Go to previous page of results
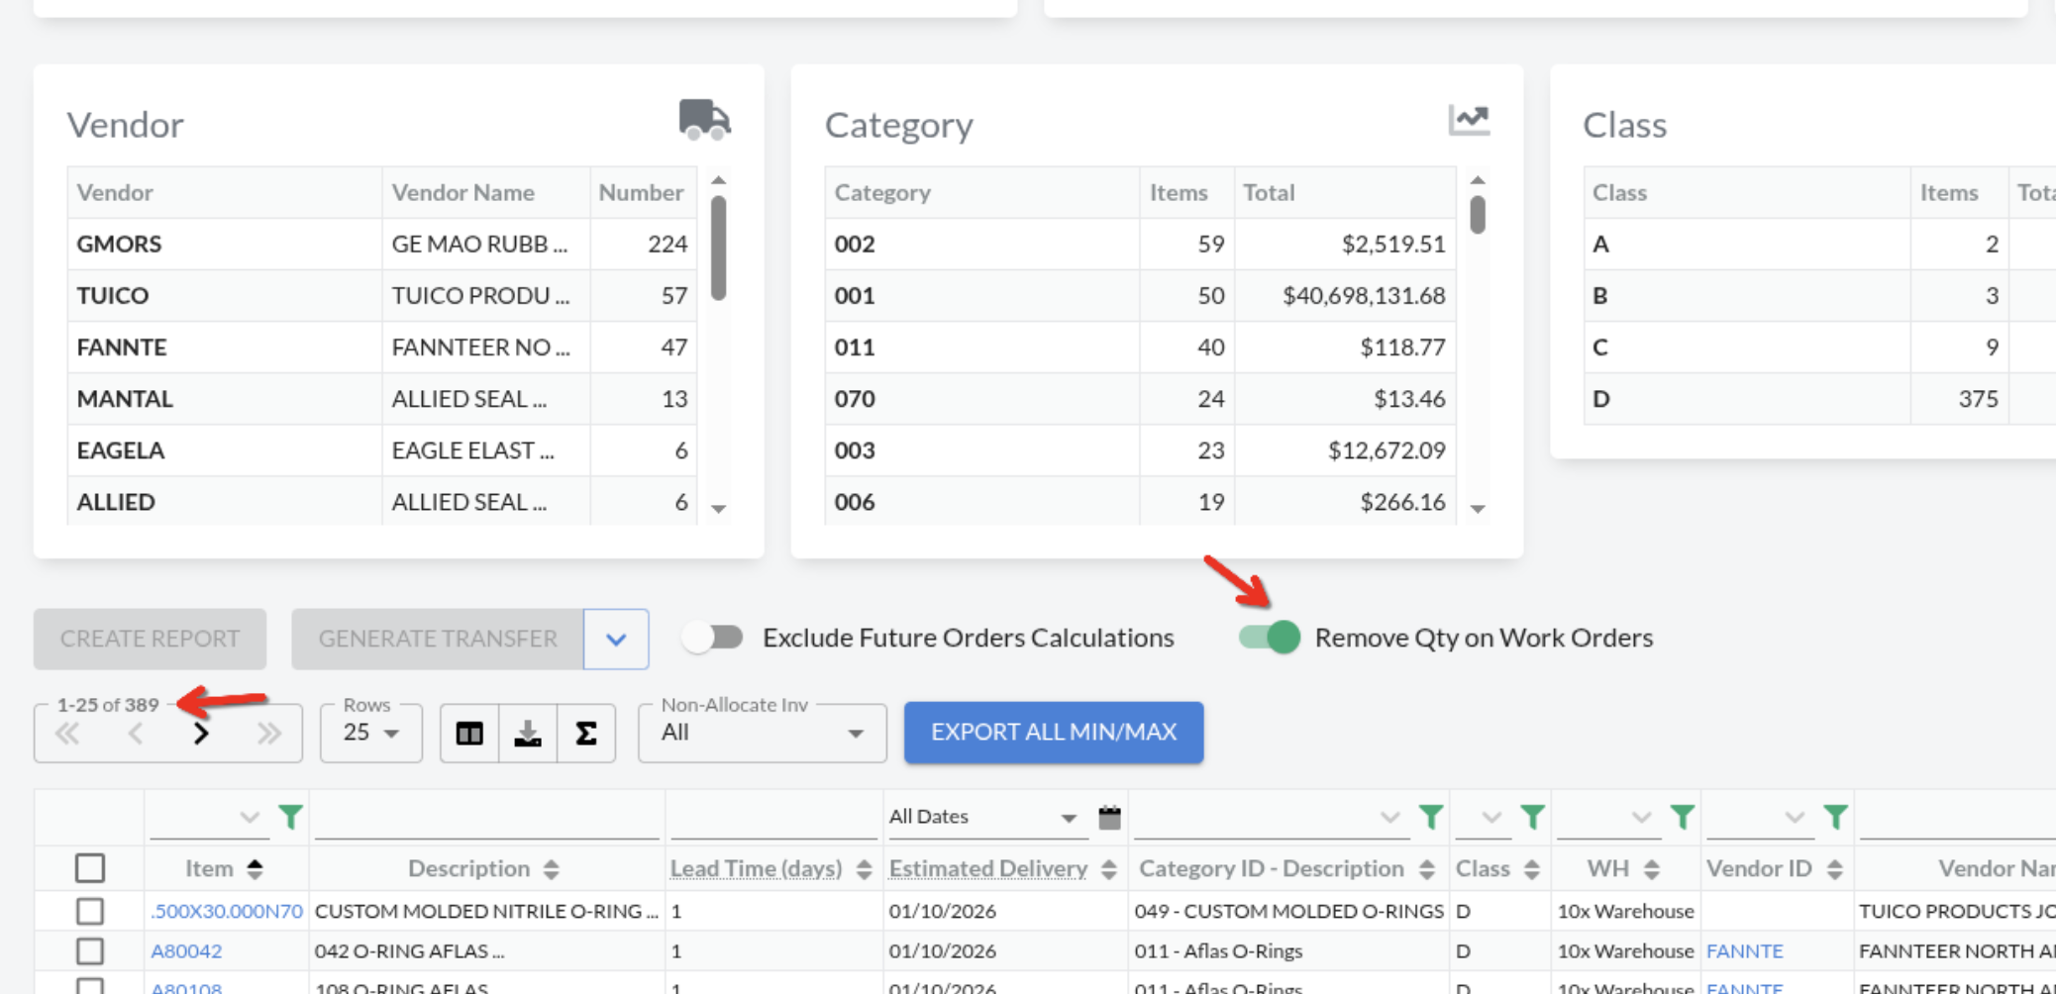 (136, 734)
